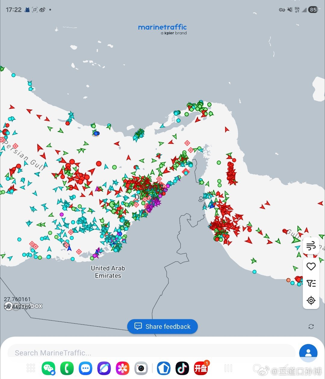Tap the 27.760161 latitude readout

[17, 299]
